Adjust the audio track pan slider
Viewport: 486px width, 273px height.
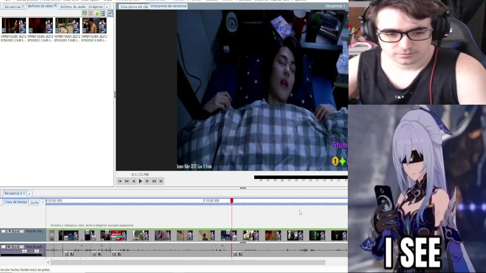37,251
